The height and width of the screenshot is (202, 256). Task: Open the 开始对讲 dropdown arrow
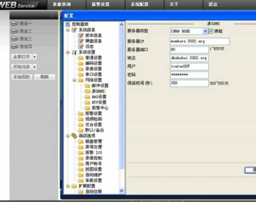click(x=34, y=67)
